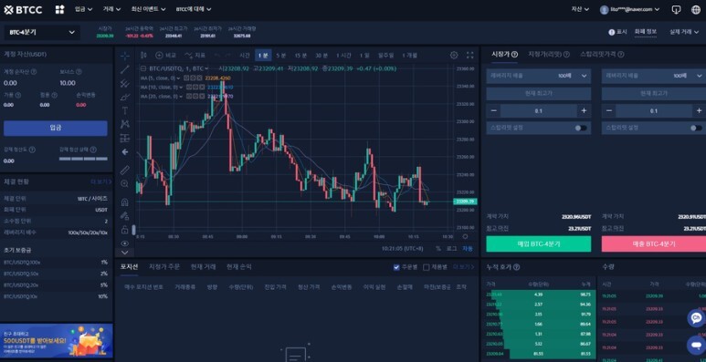Open the language globe icon
This screenshot has height=362, width=706.
click(x=696, y=9)
